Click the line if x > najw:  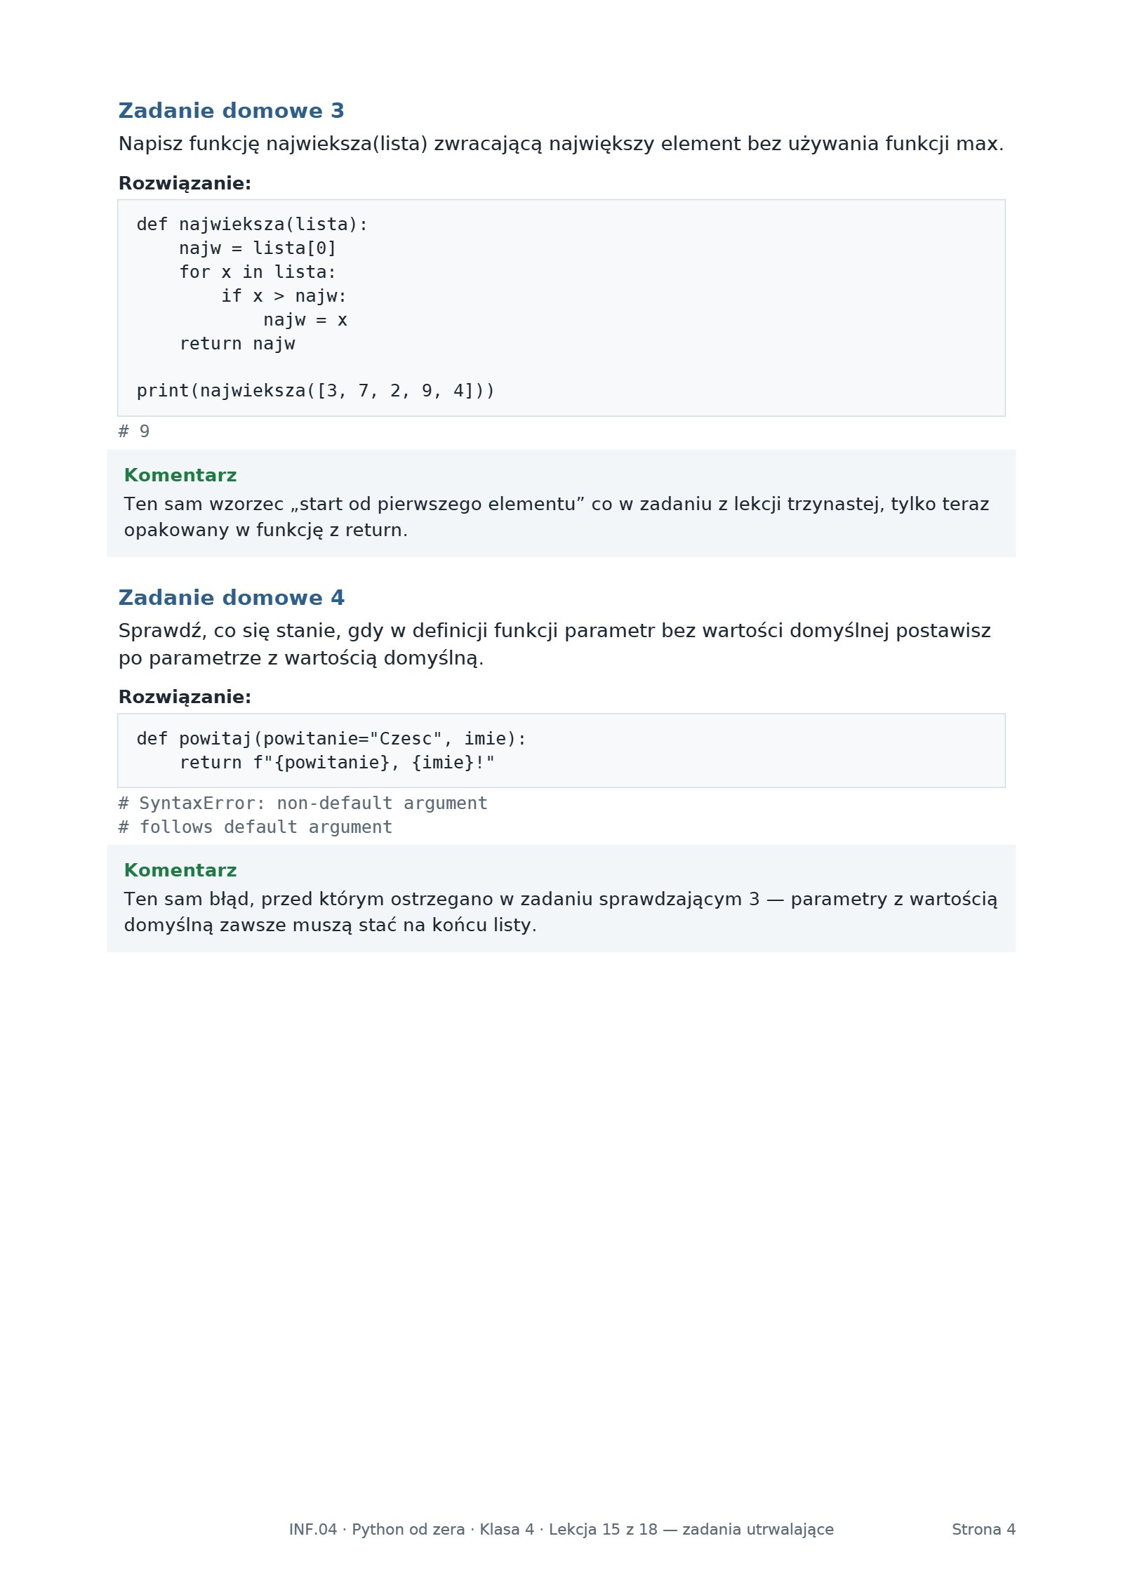point(284,296)
